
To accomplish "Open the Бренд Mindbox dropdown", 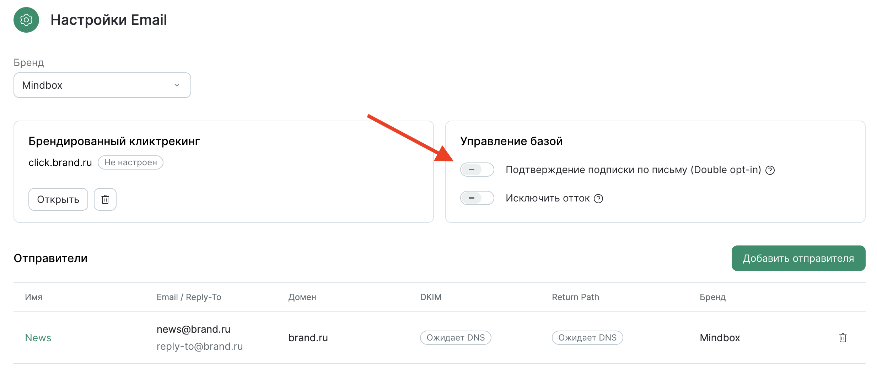I will pos(102,85).
